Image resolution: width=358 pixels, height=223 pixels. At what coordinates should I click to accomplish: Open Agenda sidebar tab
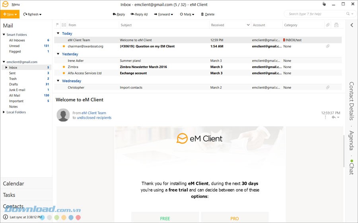352,141
